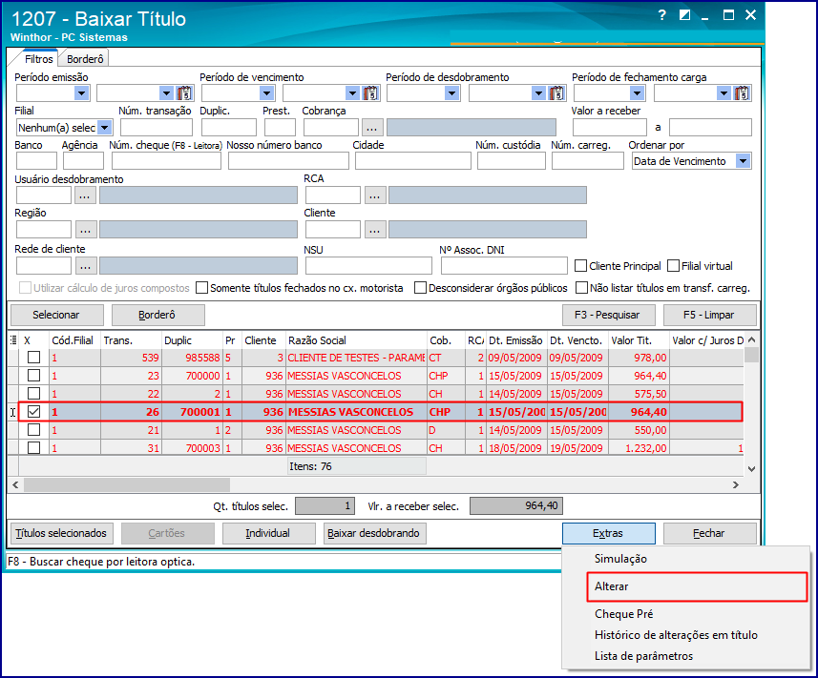The height and width of the screenshot is (678, 818).
Task: Click Baixar desdobrando button
Action: click(x=374, y=533)
